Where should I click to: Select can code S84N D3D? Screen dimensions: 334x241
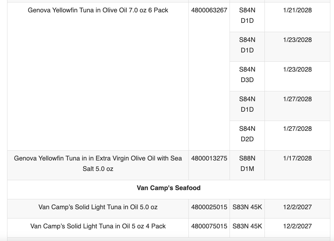(x=247, y=75)
